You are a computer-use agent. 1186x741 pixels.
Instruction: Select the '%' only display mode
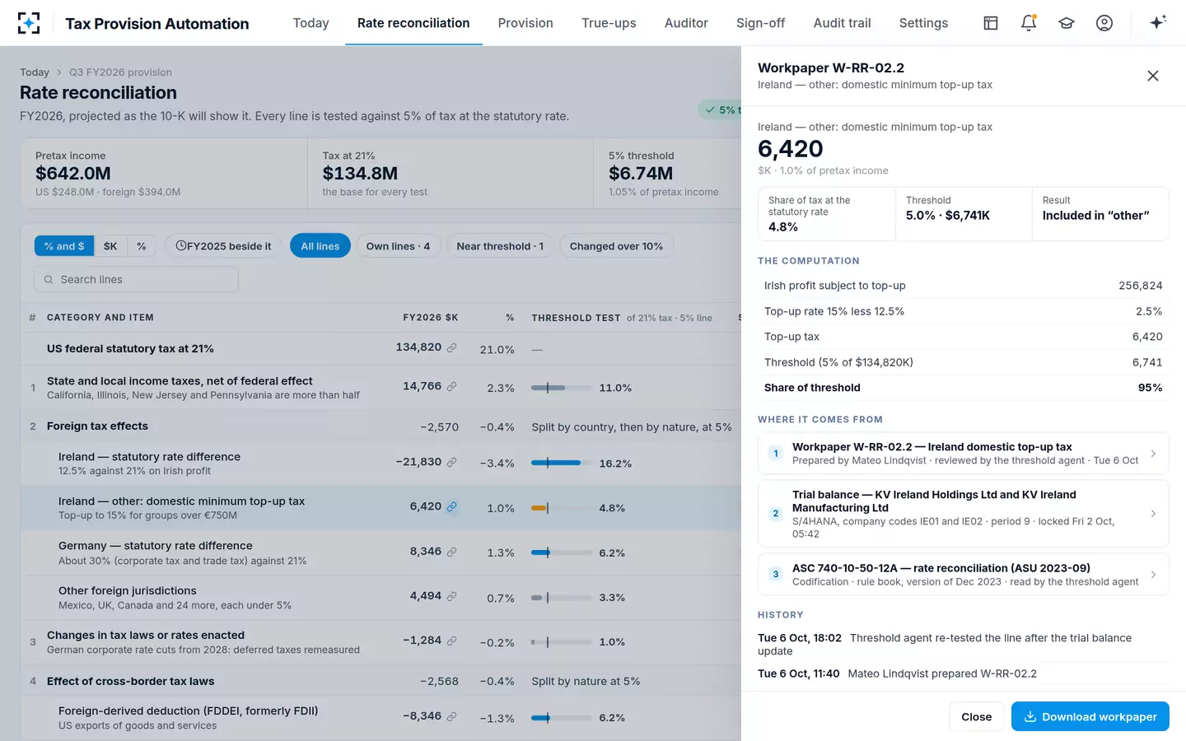(x=142, y=246)
